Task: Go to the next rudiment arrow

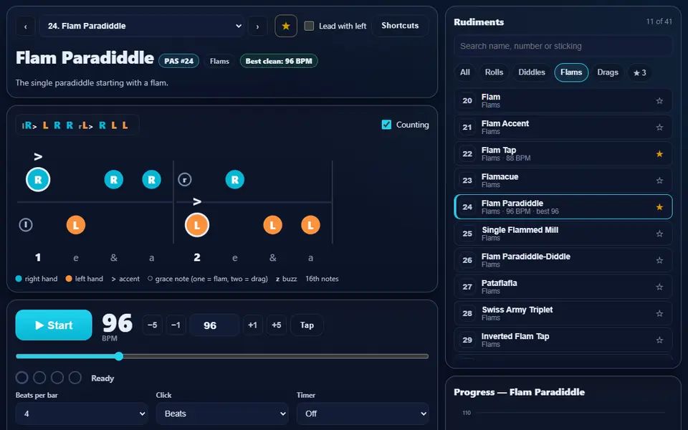Action: click(257, 27)
